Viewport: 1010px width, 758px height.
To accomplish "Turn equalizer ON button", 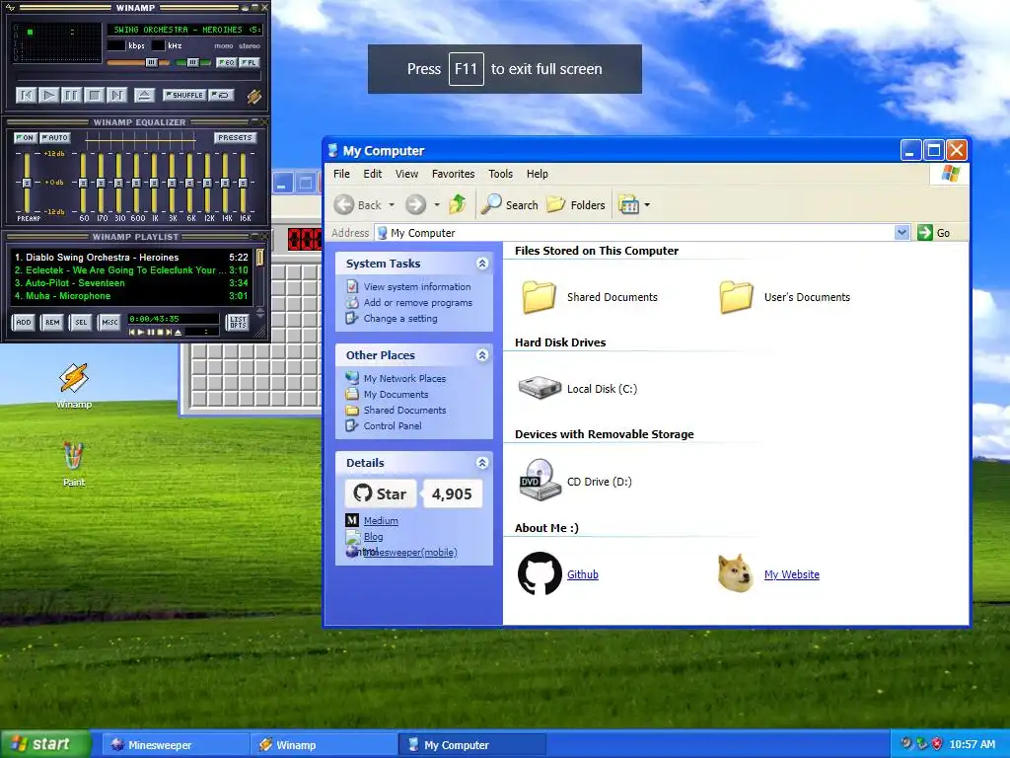I will click(x=25, y=138).
